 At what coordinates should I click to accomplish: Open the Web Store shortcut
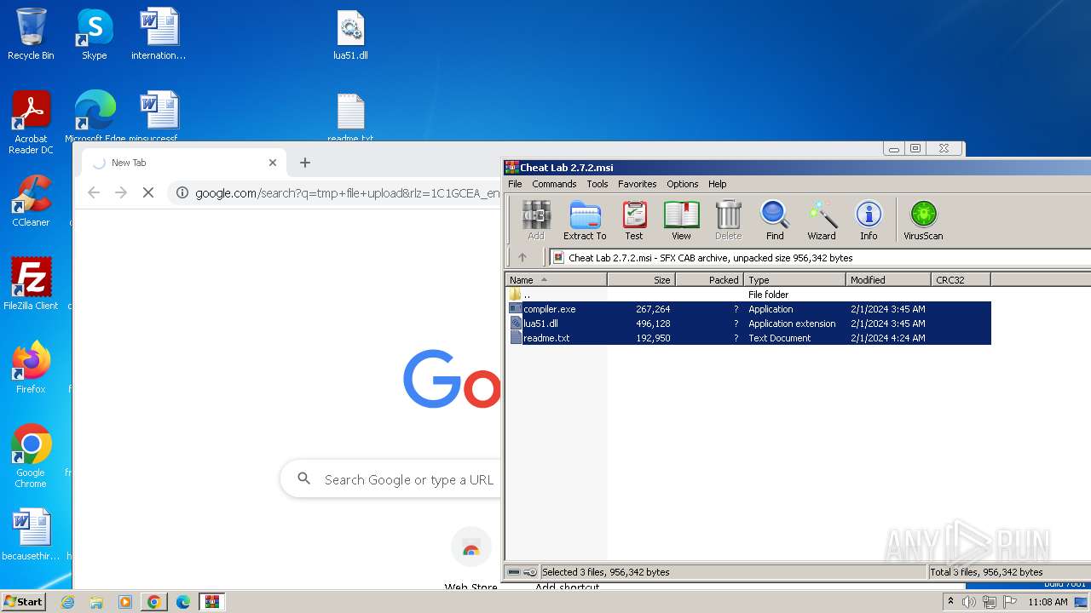471,560
